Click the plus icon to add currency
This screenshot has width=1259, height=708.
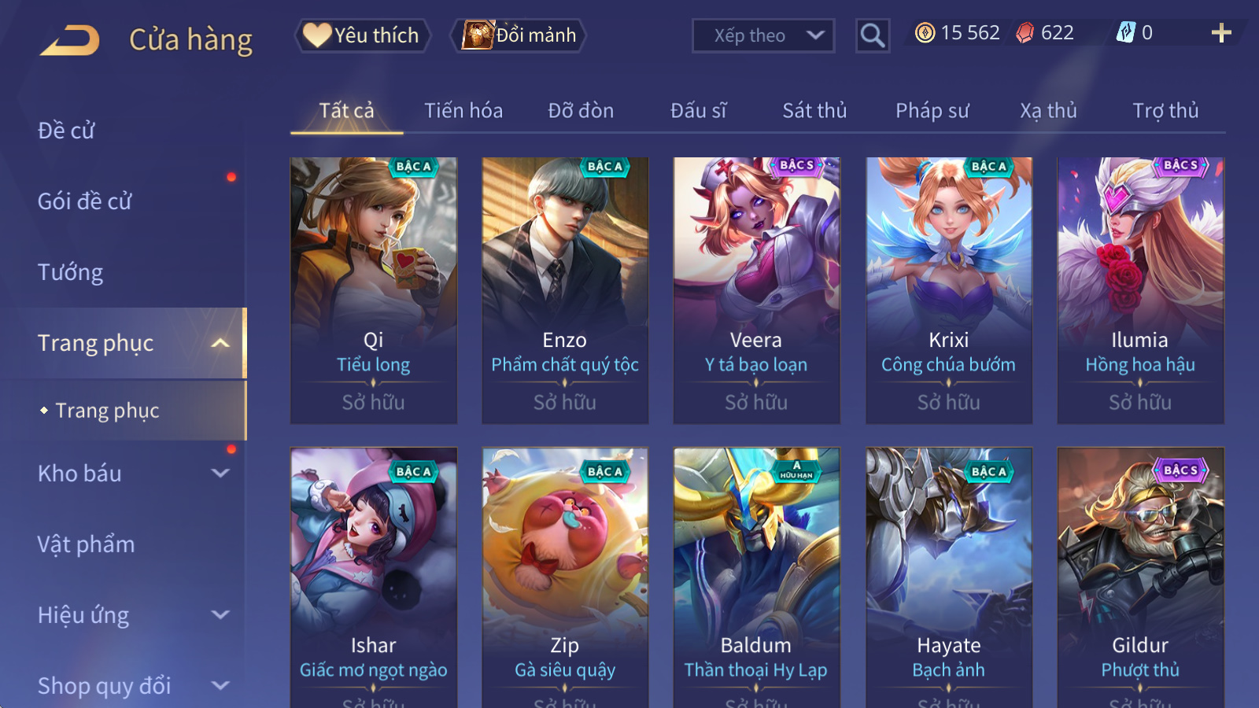point(1221,33)
